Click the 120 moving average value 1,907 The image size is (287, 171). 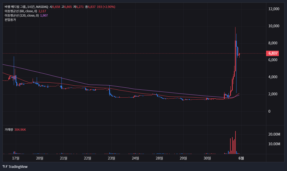tap(44, 16)
